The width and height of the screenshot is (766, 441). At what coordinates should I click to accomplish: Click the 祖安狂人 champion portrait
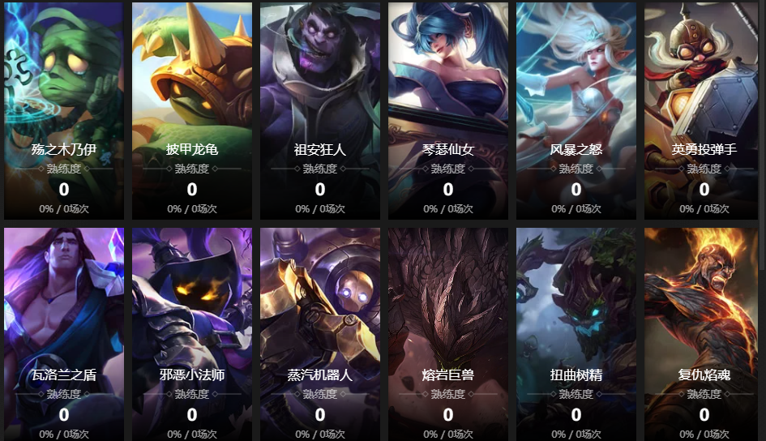click(x=320, y=111)
